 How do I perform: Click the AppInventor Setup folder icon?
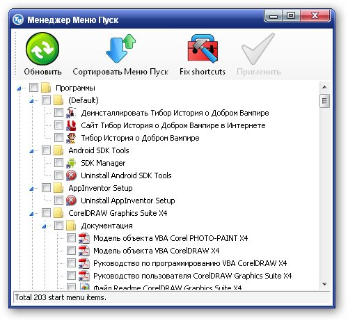pos(58,188)
